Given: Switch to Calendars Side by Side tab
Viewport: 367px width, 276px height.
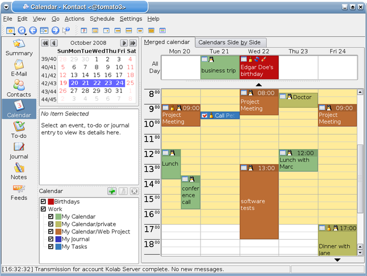Looking at the screenshot, I should click(x=231, y=43).
